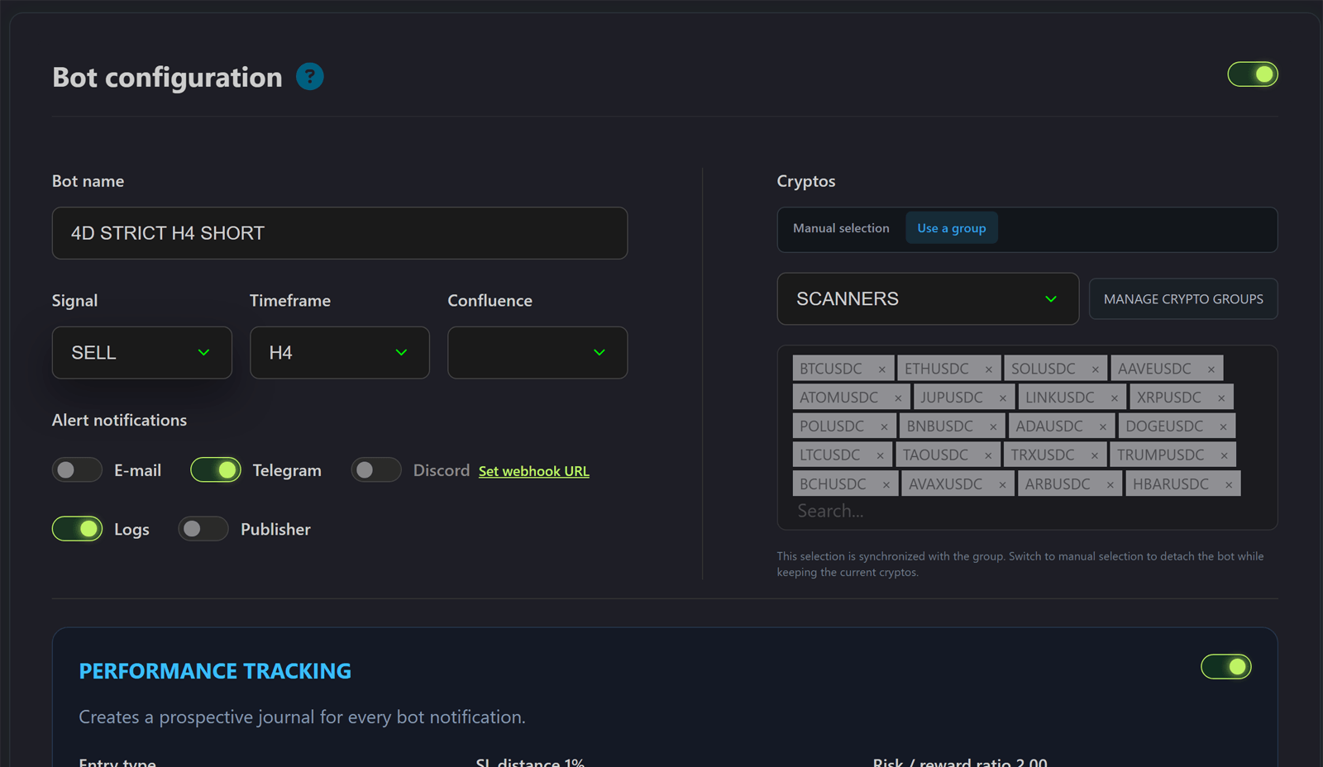Open the Signal SELL dropdown

(142, 353)
